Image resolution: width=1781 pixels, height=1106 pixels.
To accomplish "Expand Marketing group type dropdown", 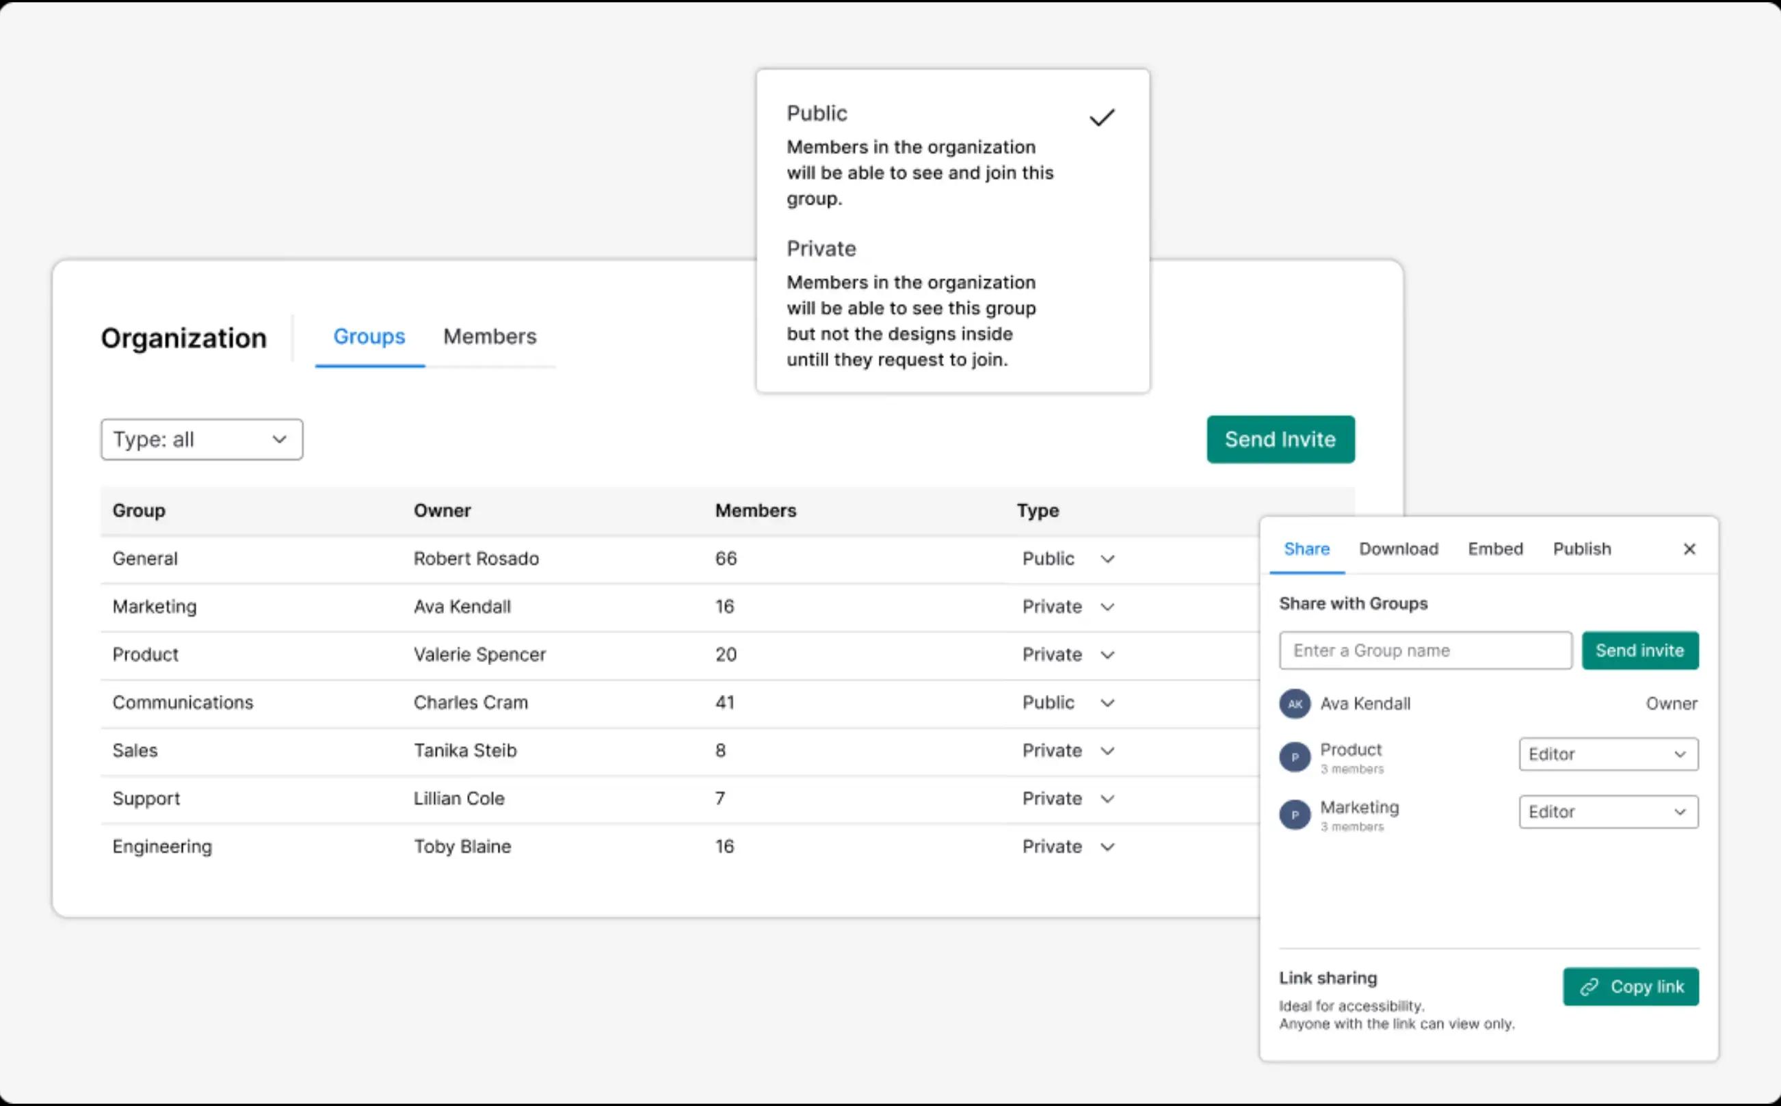I will 1107,607.
